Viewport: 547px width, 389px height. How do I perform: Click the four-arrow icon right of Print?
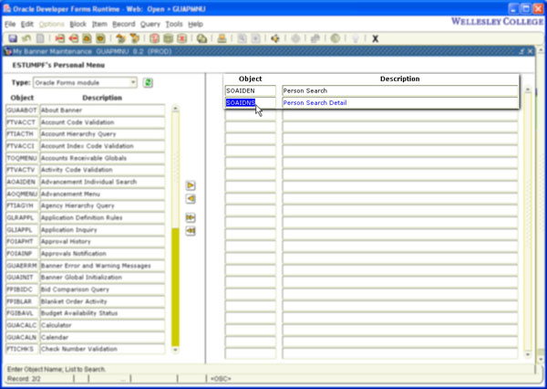pyautogui.click(x=275, y=38)
